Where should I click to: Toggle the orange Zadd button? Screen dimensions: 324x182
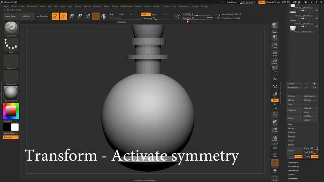tap(145, 14)
